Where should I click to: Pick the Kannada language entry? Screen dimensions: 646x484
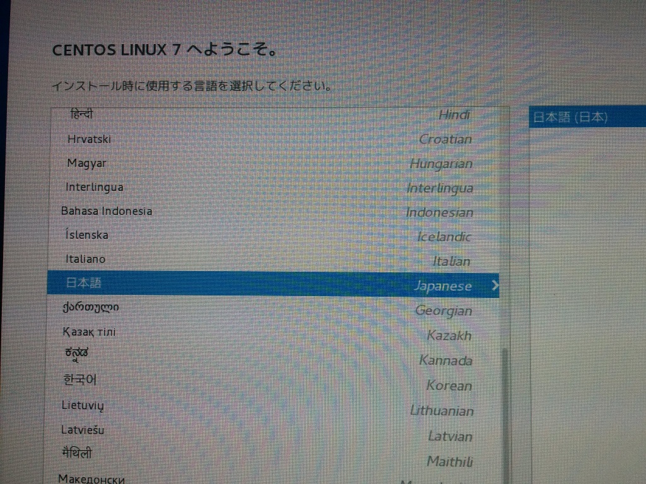[274, 357]
